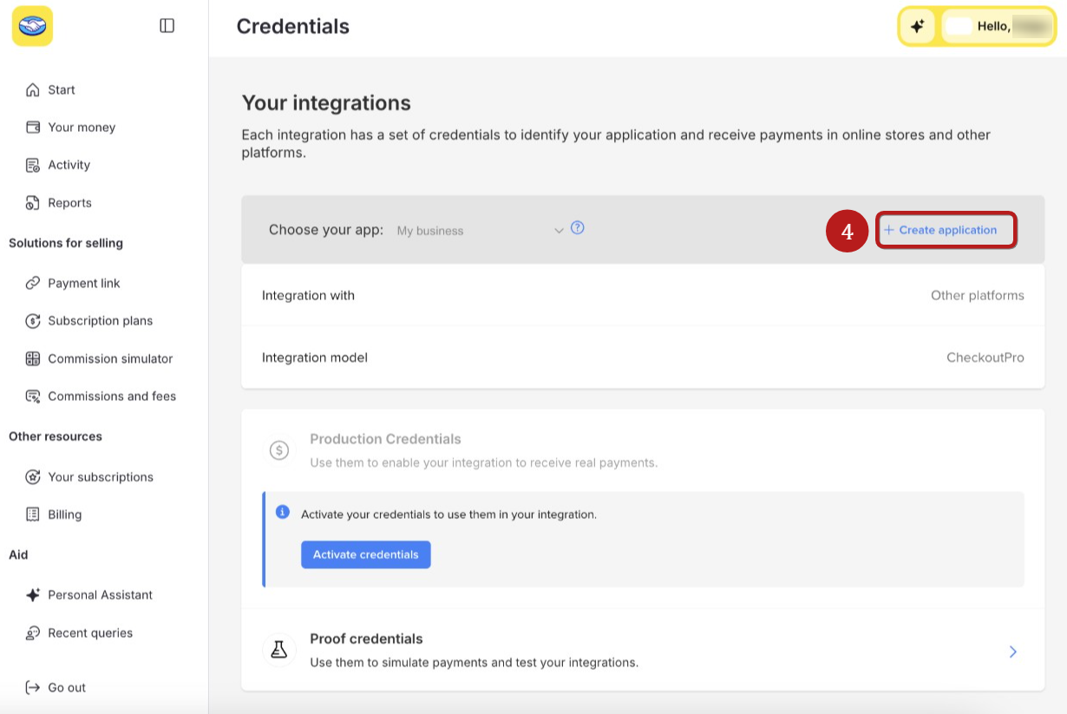Select Subscription plans in sidebar
1067x714 pixels.
pyautogui.click(x=101, y=321)
